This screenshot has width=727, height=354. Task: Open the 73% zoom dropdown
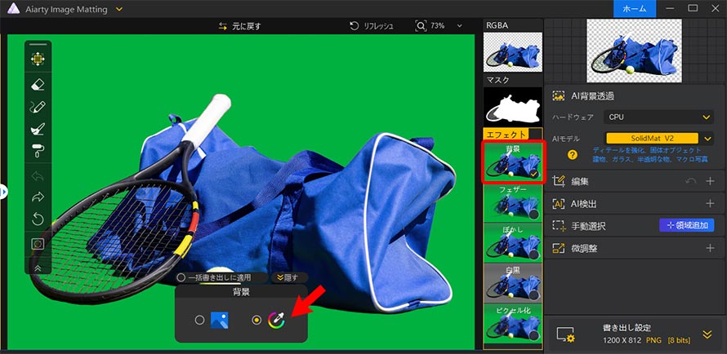click(x=459, y=26)
